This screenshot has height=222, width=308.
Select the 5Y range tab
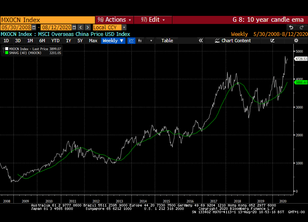point(80,41)
